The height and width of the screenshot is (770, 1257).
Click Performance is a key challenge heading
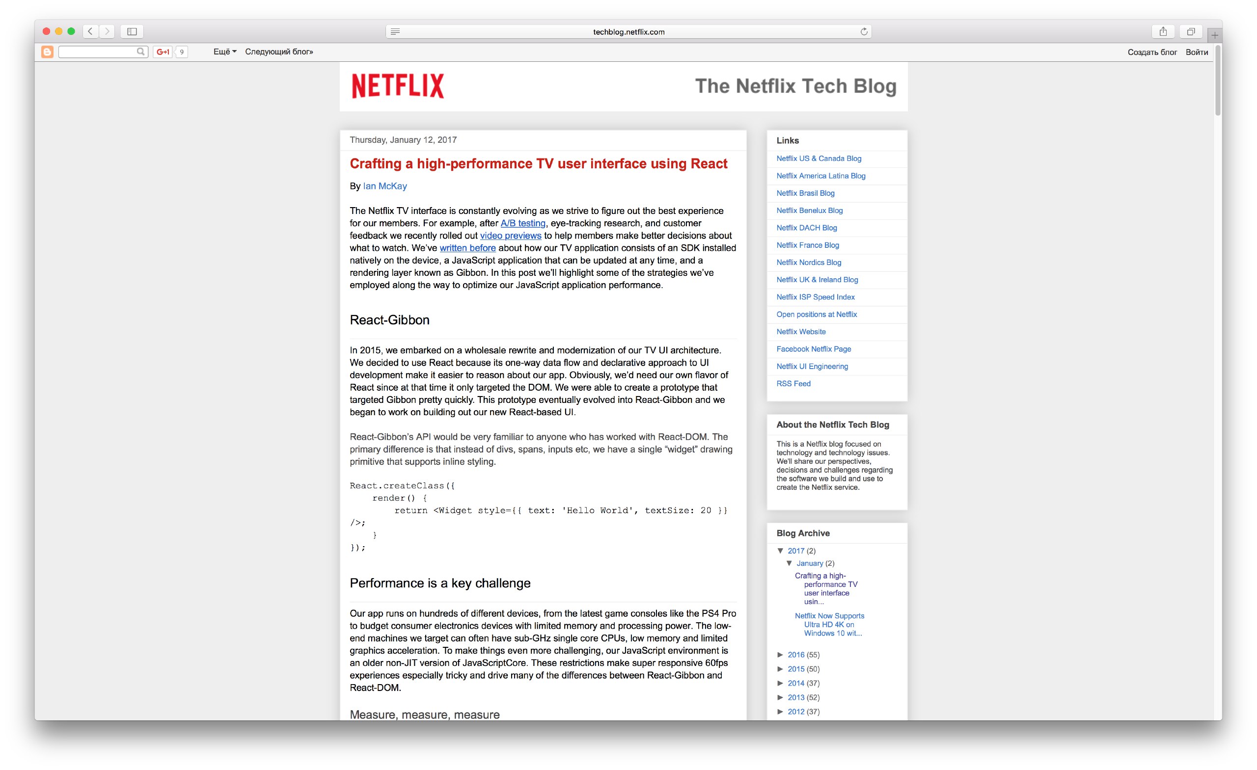(440, 584)
